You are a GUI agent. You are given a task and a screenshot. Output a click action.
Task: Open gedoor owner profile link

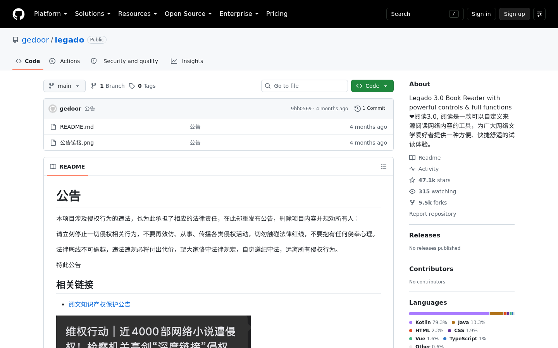click(35, 40)
